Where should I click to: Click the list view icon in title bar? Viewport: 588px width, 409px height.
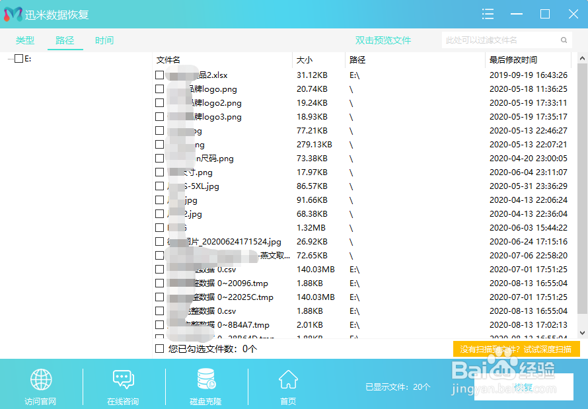(x=488, y=14)
